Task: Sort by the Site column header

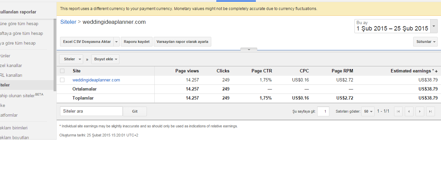Action: [x=76, y=71]
